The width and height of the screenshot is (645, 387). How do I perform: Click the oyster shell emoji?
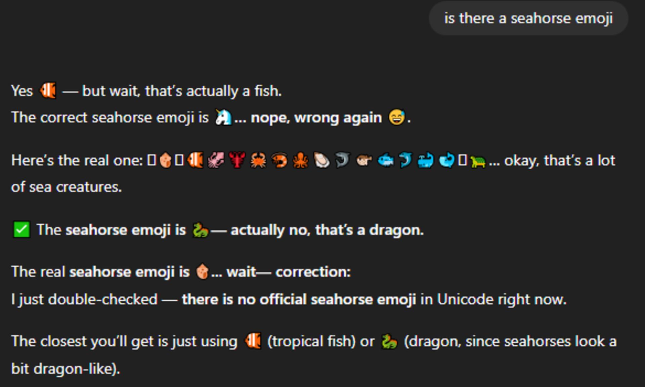(x=321, y=160)
